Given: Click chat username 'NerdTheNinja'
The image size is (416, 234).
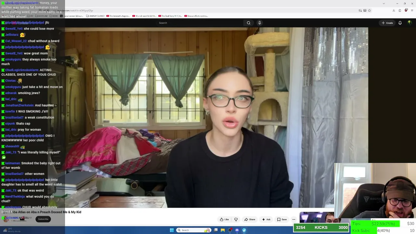Looking at the screenshot, I should (15, 197).
